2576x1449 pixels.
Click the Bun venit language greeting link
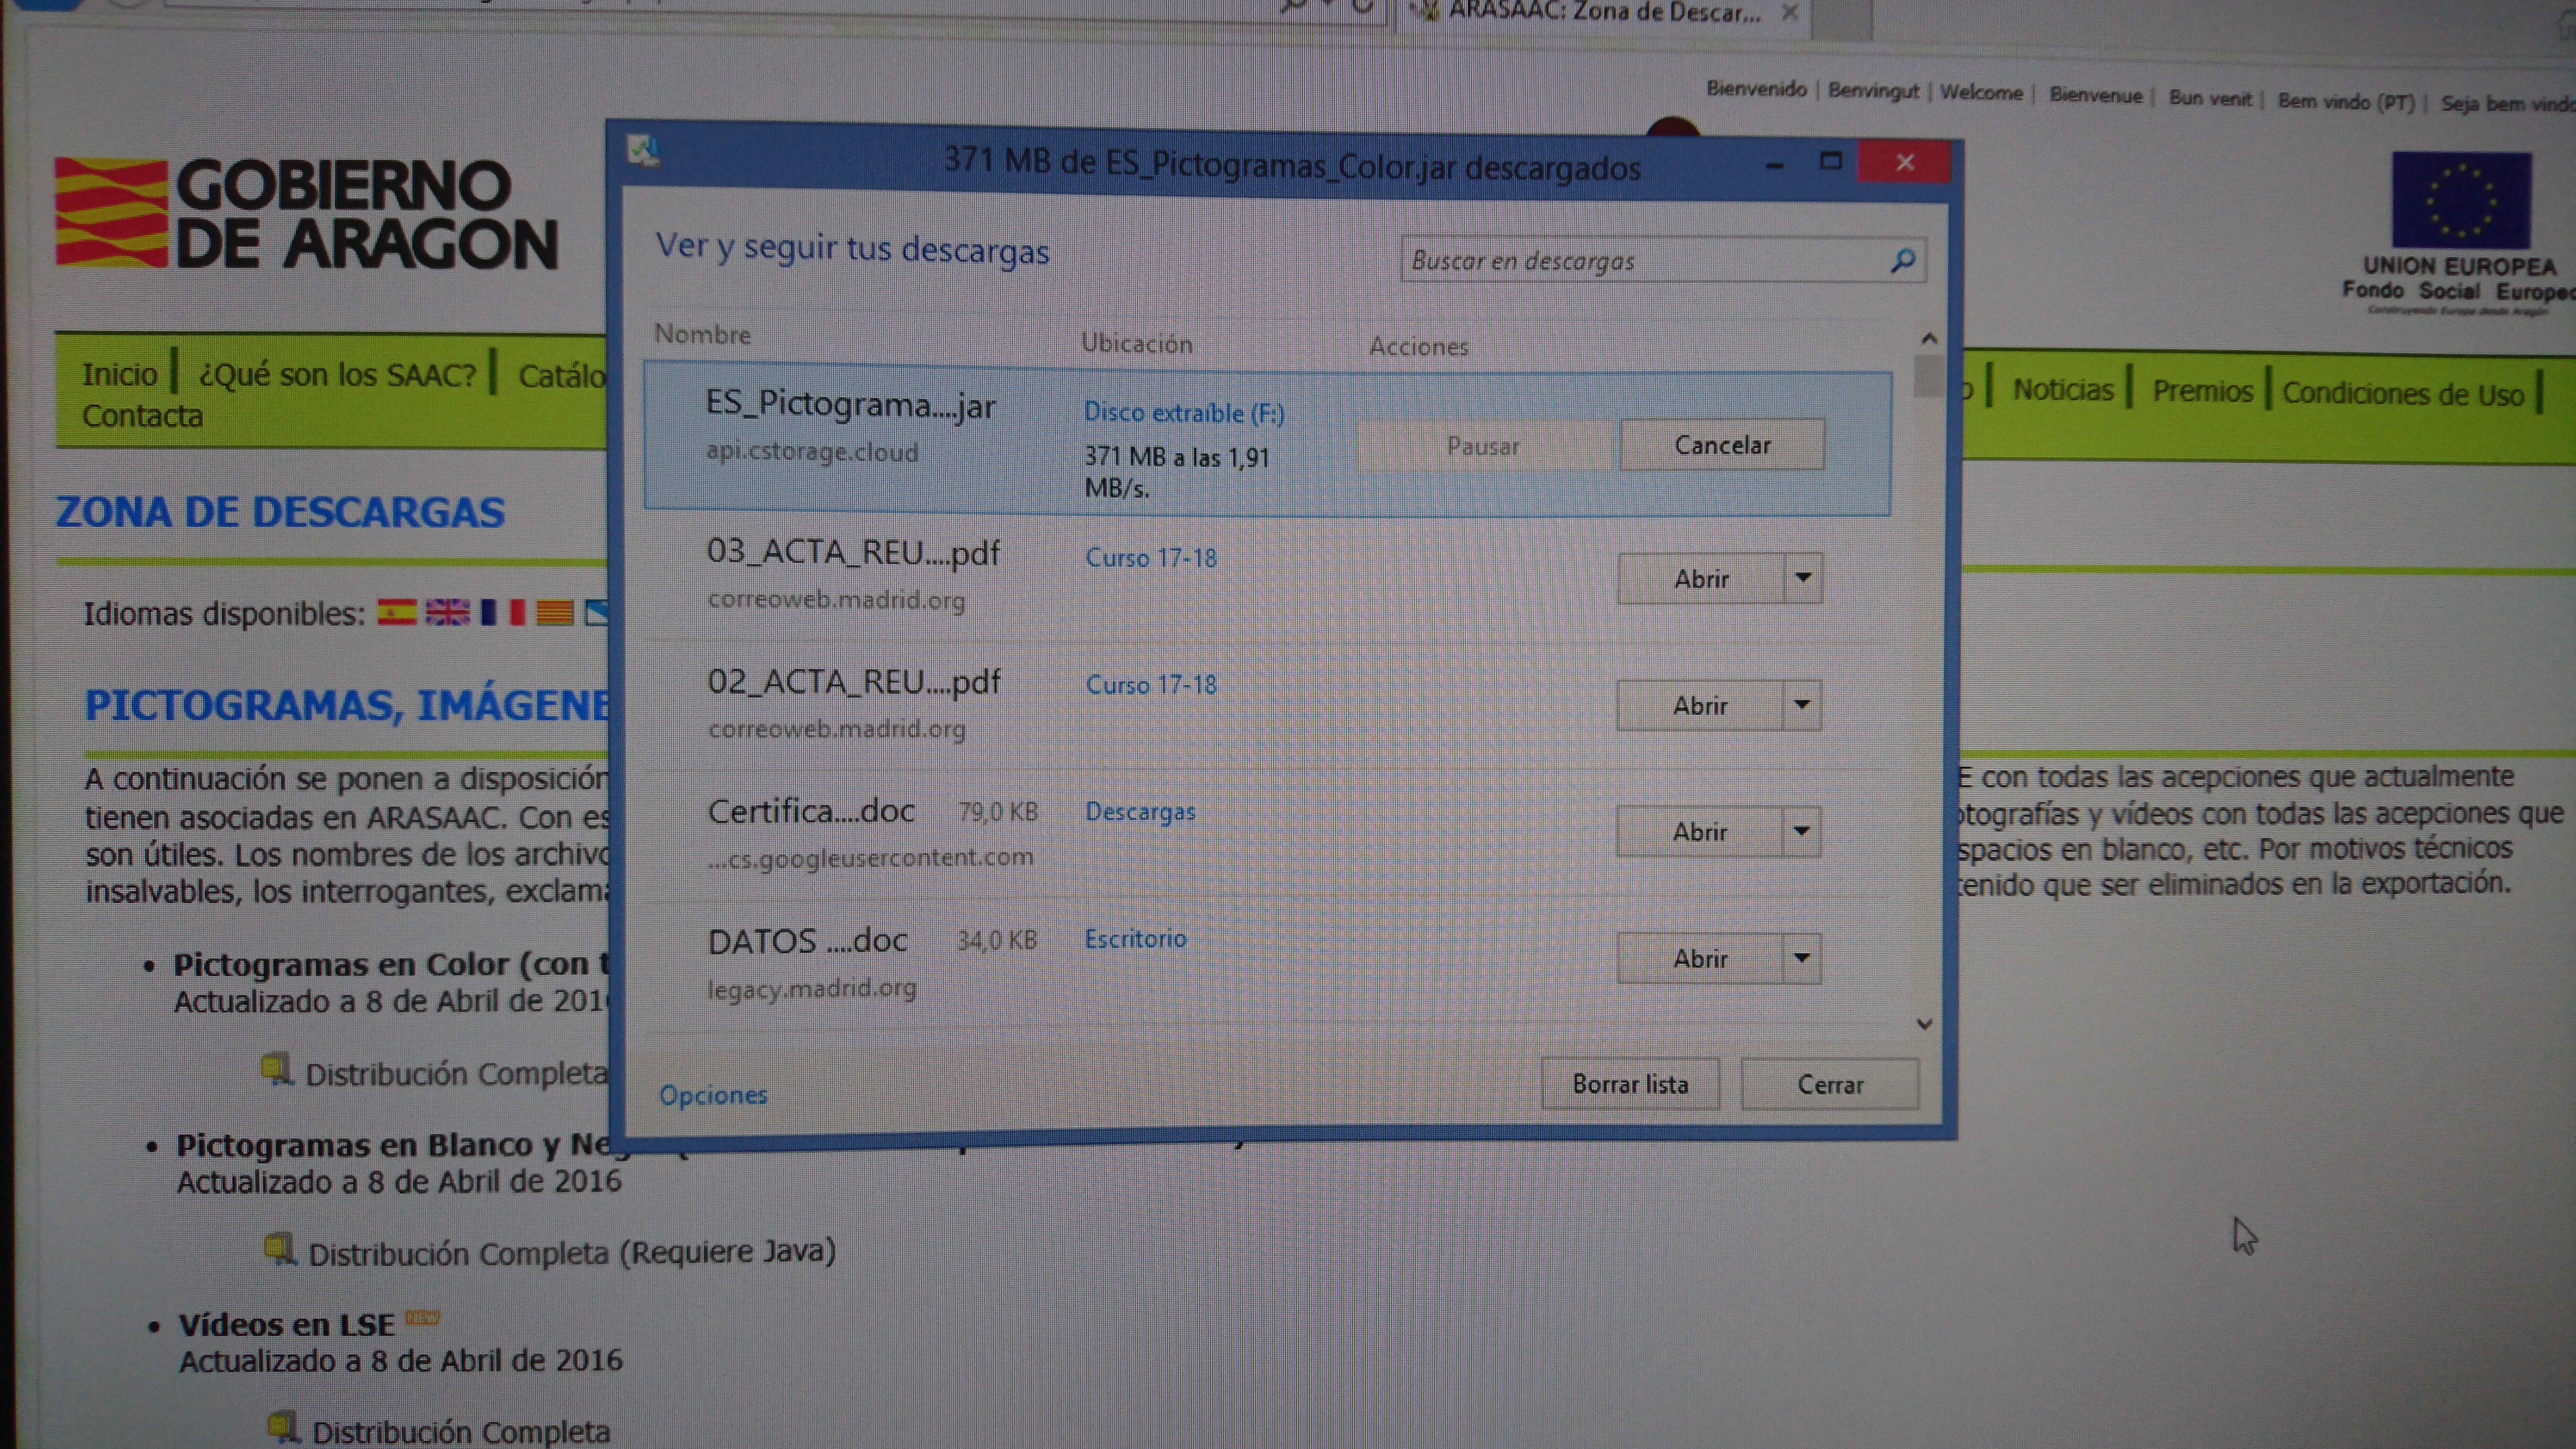point(2210,98)
